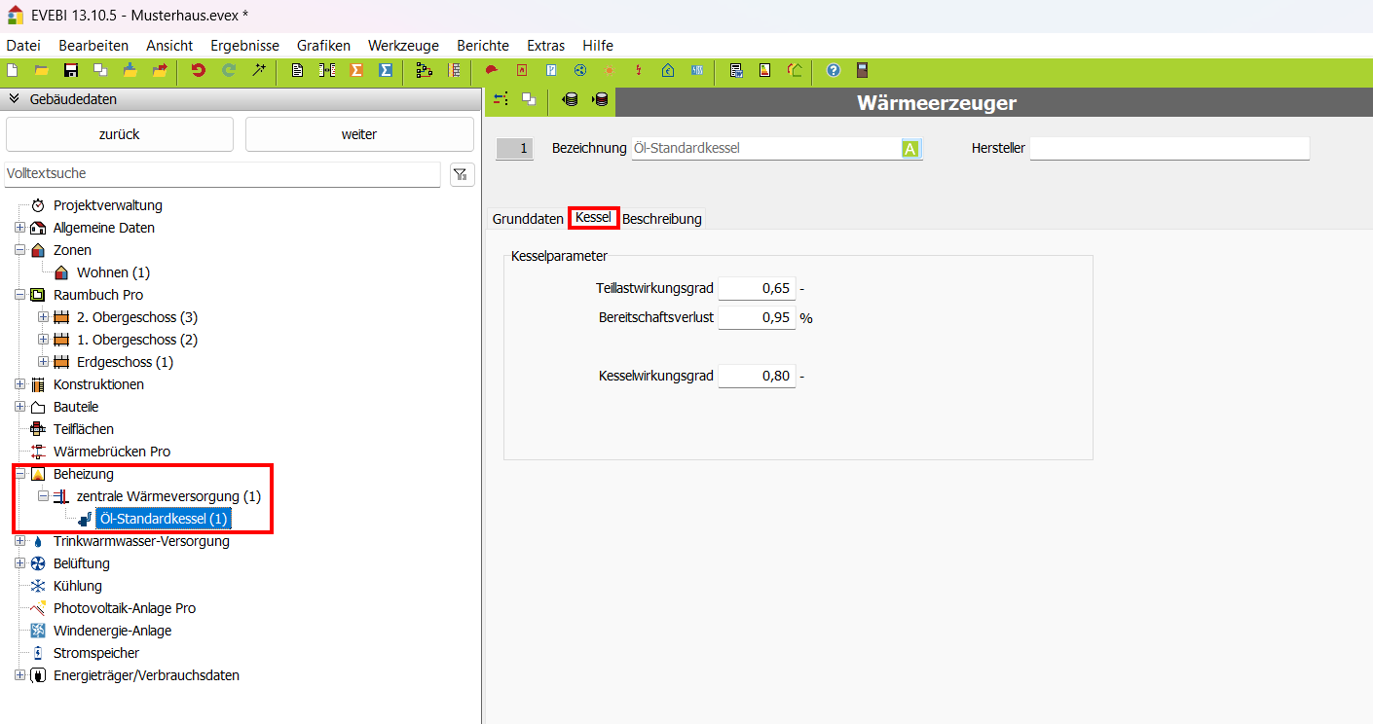The image size is (1373, 724).
Task: Collapse the Gebäudedaten panel header
Action: coord(15,99)
